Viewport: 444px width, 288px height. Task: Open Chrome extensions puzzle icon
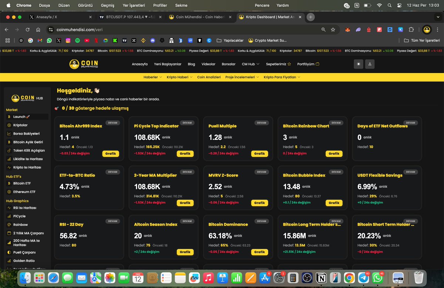click(x=411, y=30)
